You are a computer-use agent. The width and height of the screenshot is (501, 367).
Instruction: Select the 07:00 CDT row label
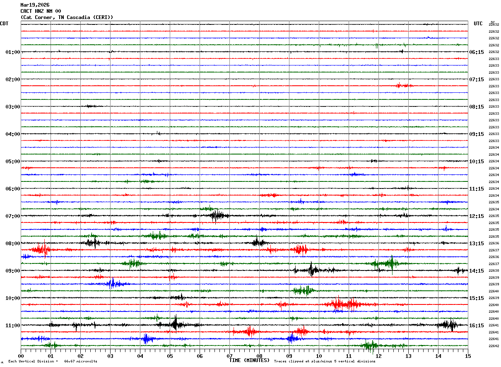pyautogui.click(x=13, y=216)
